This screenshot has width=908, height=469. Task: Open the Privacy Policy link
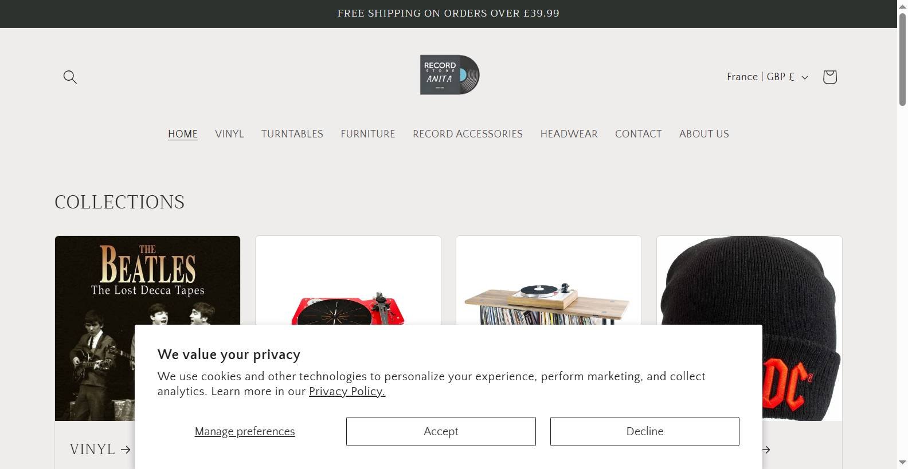pos(347,392)
